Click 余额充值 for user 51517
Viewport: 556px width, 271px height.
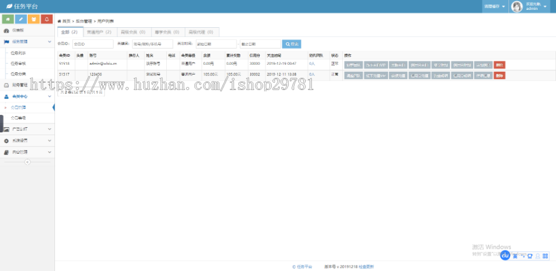(x=397, y=75)
